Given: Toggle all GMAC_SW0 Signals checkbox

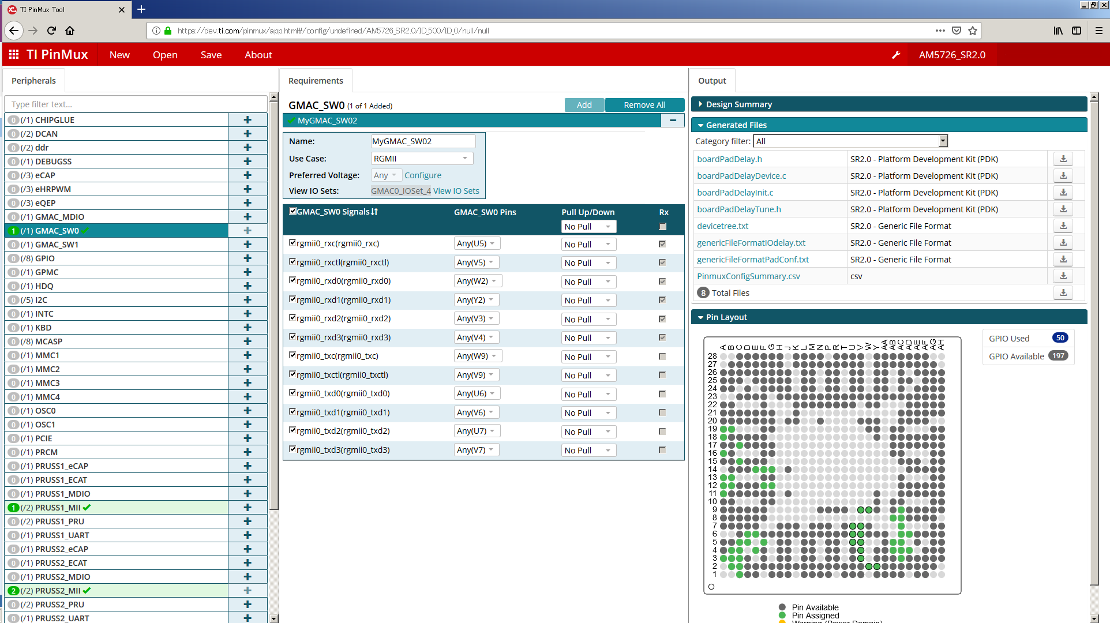Looking at the screenshot, I should pyautogui.click(x=292, y=211).
